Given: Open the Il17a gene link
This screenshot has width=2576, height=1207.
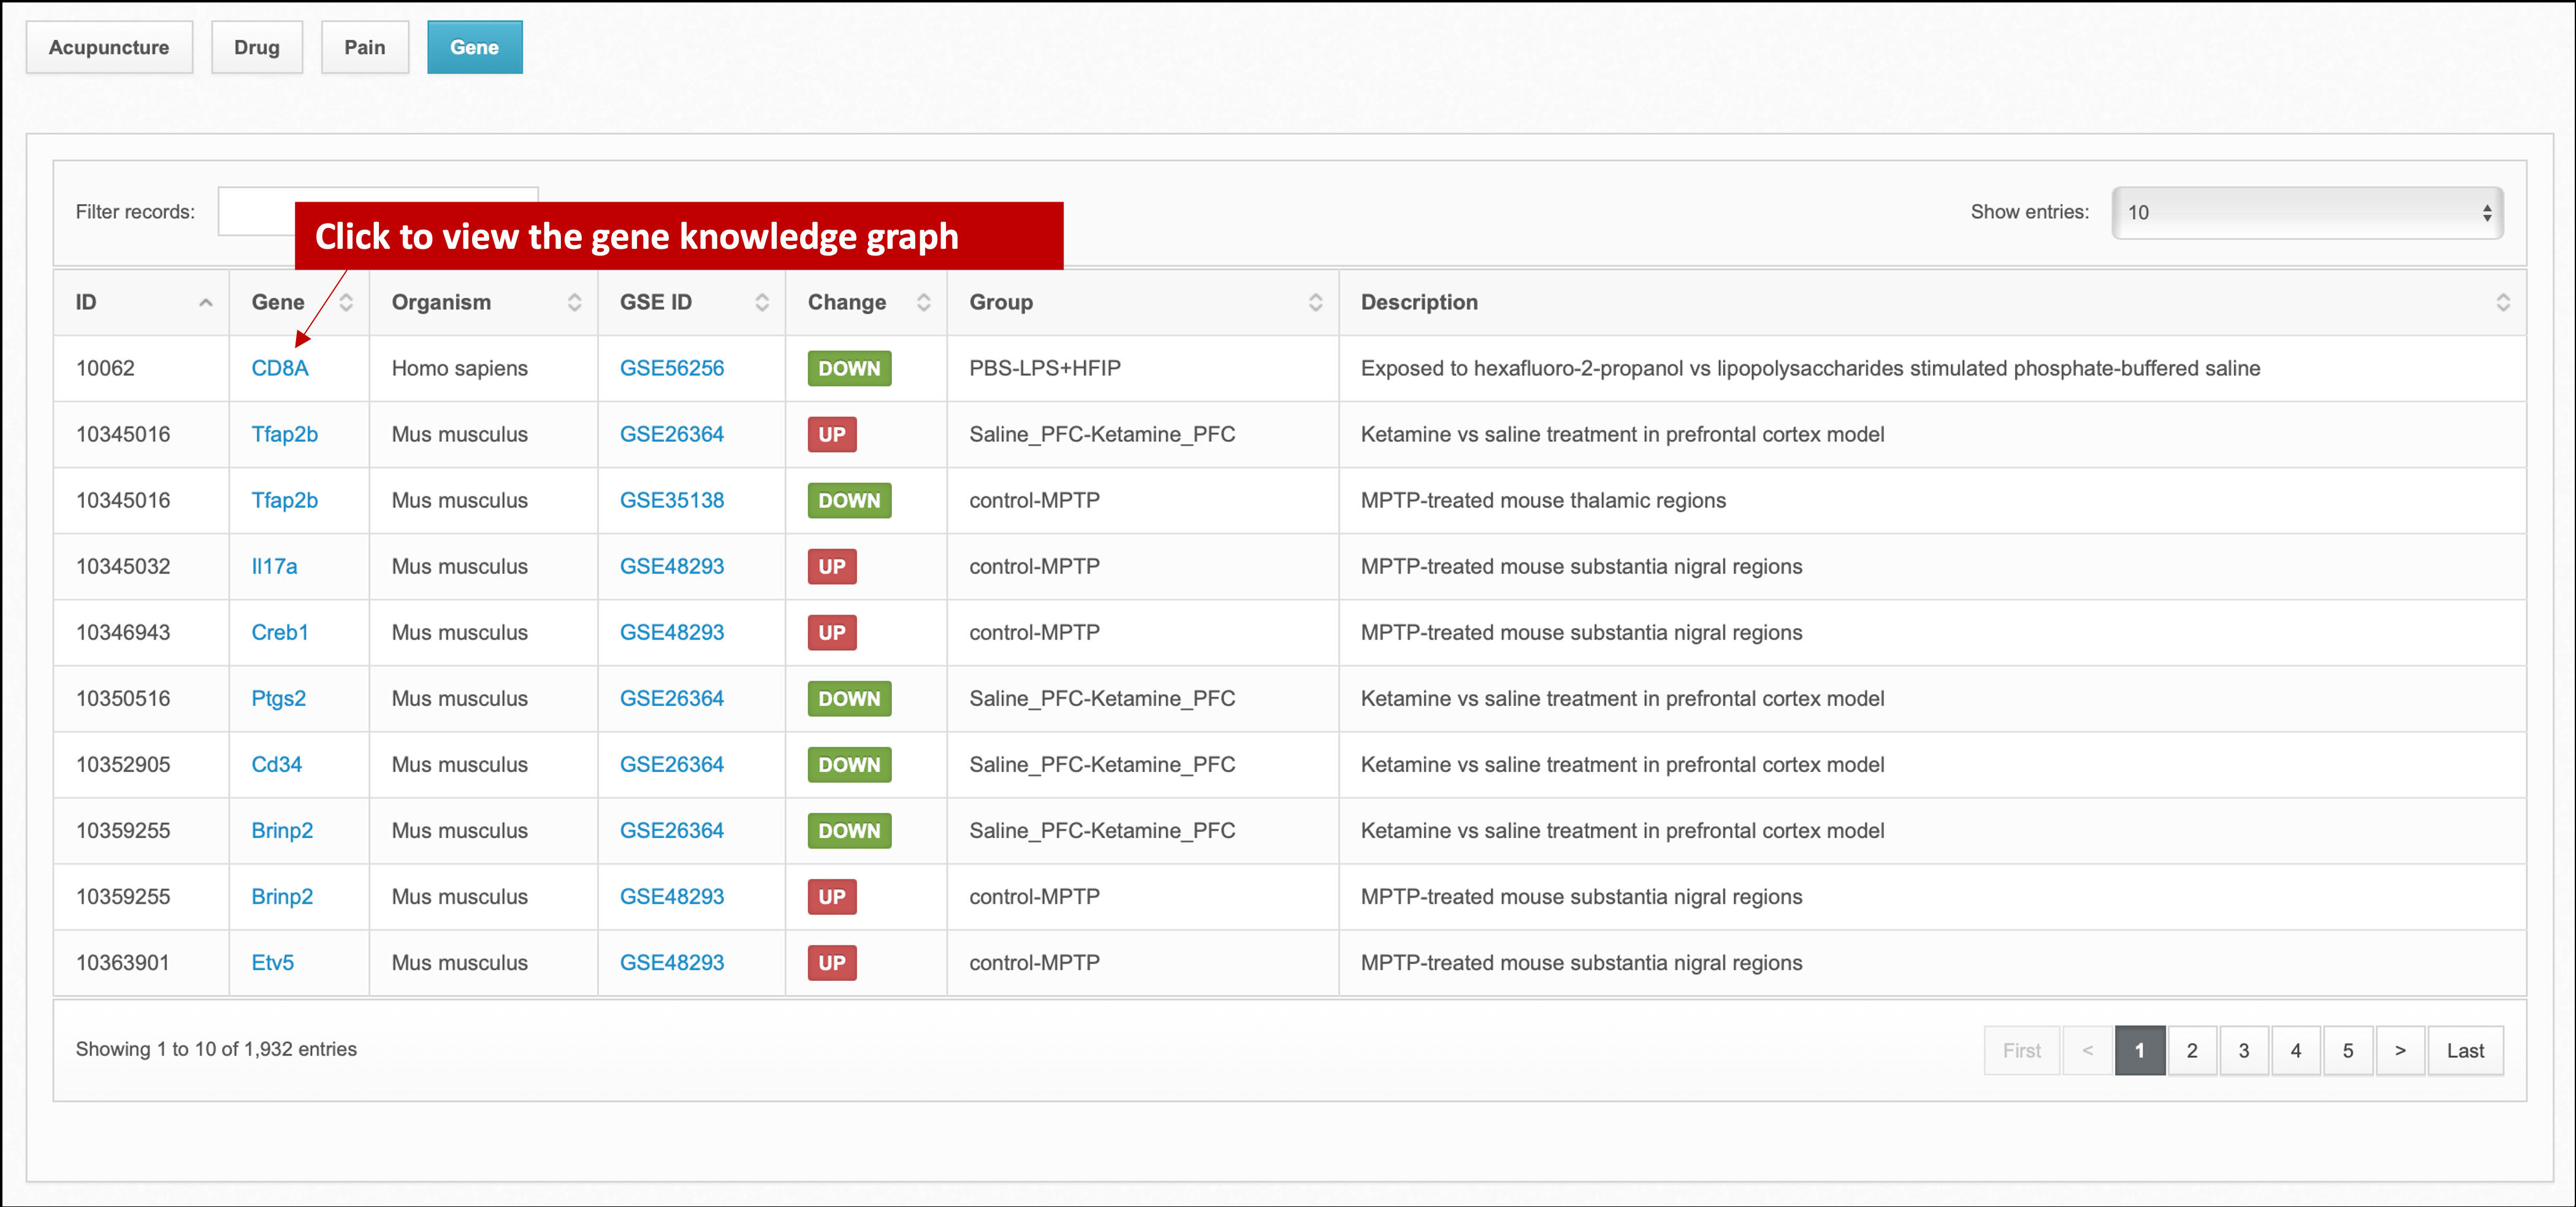Looking at the screenshot, I should tap(274, 567).
